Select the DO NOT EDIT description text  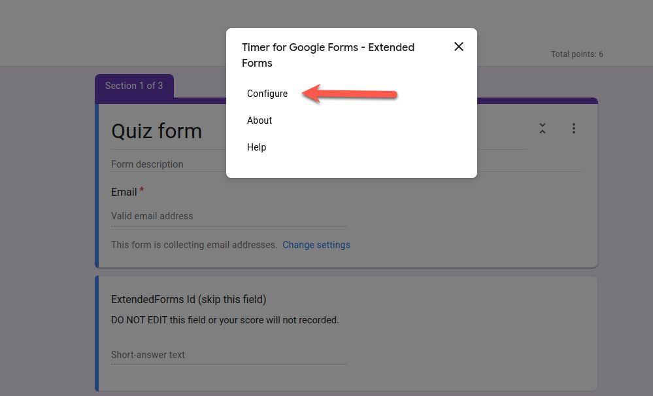click(225, 321)
